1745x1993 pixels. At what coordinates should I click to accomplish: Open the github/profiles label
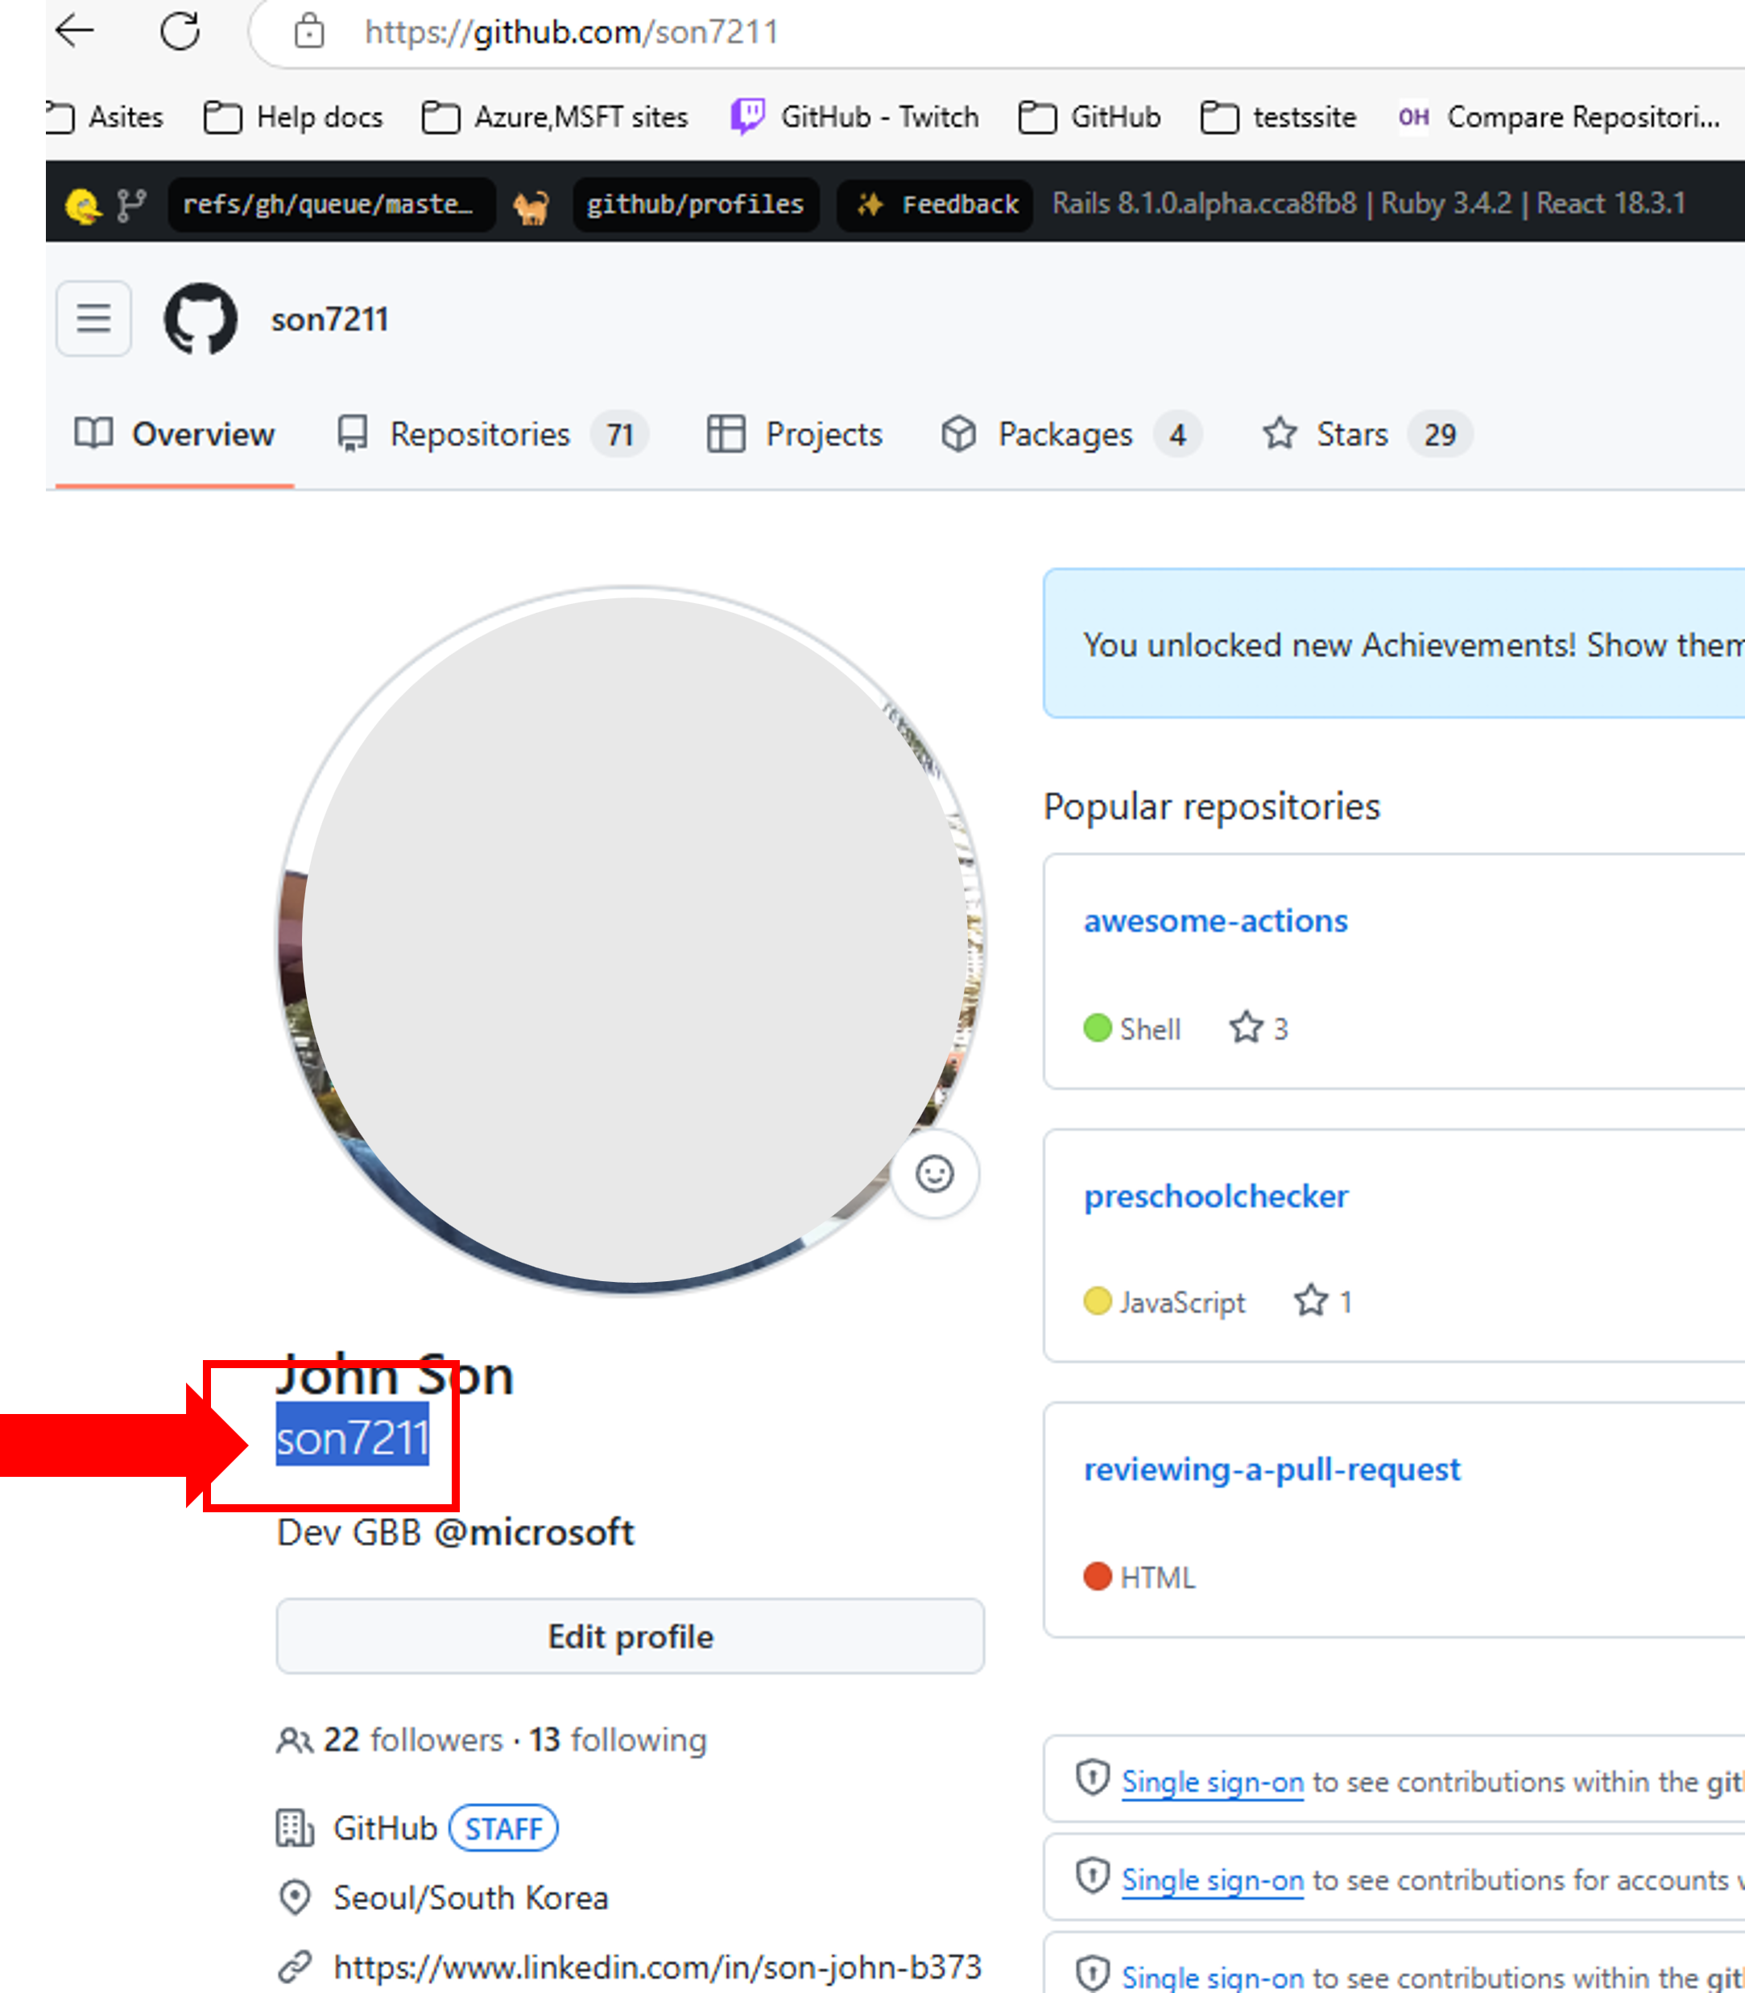(x=695, y=205)
